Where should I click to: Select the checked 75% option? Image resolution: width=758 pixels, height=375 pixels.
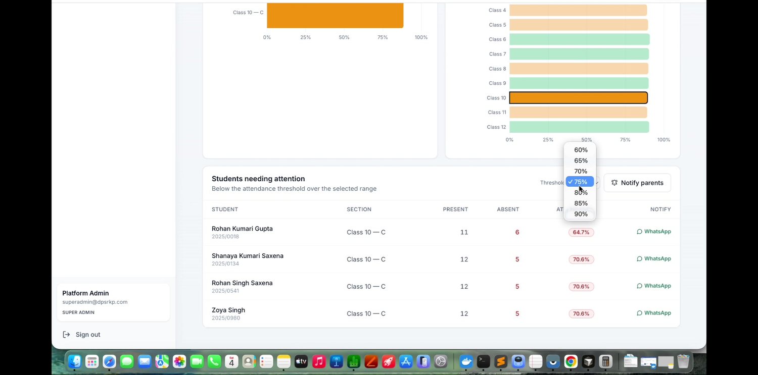580,182
